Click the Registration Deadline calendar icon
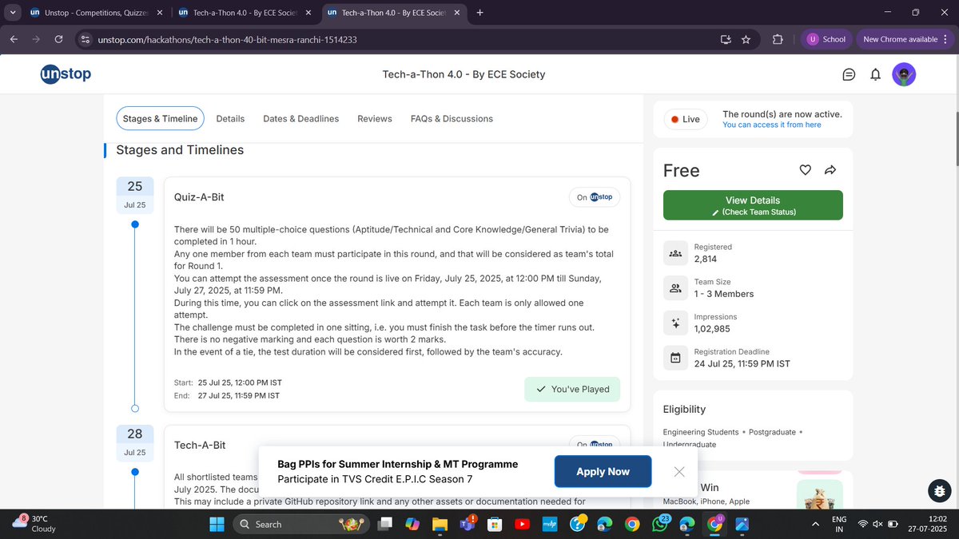 click(675, 357)
